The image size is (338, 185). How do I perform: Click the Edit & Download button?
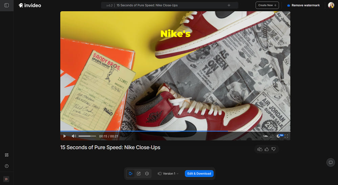pos(199,174)
